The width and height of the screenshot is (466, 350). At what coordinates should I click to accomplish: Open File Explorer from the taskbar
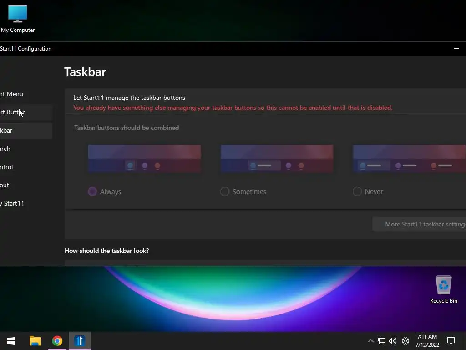[35, 341]
